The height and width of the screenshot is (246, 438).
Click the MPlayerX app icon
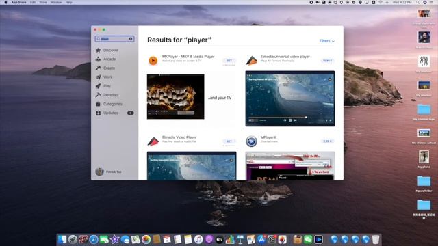tap(251, 141)
